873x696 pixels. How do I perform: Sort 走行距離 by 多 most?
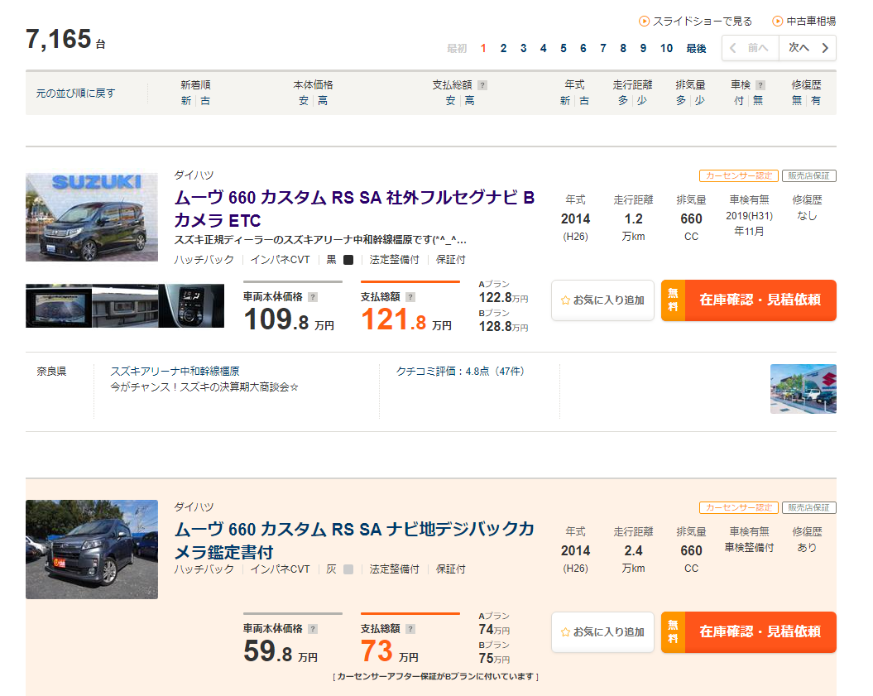tap(623, 101)
